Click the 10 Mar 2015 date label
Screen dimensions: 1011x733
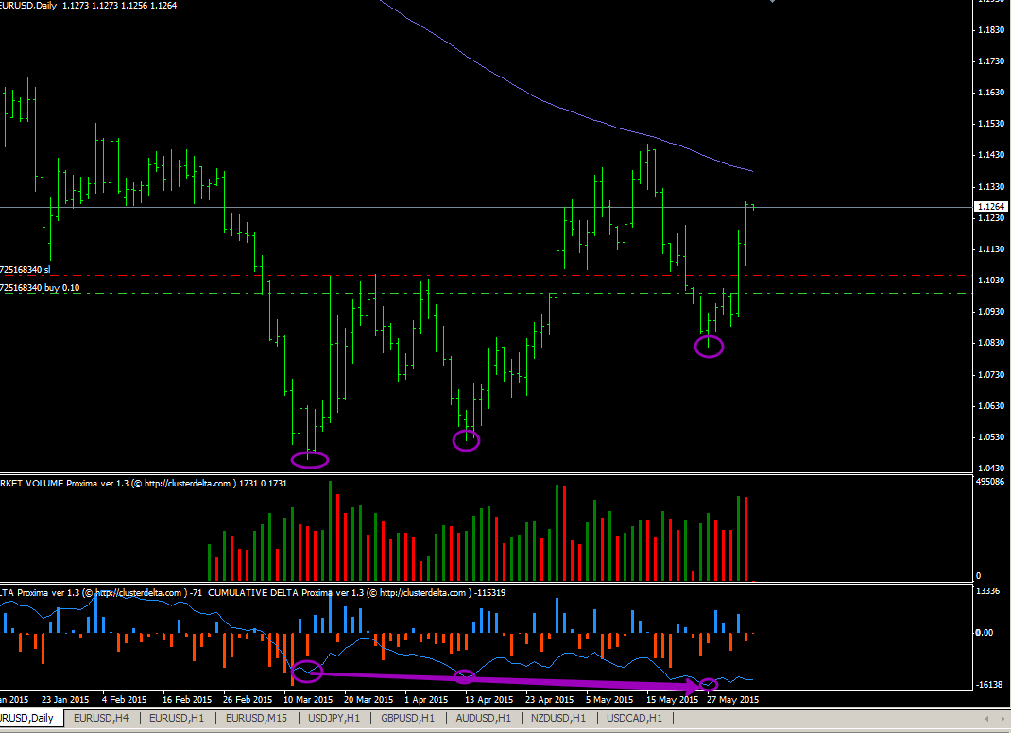tap(308, 700)
